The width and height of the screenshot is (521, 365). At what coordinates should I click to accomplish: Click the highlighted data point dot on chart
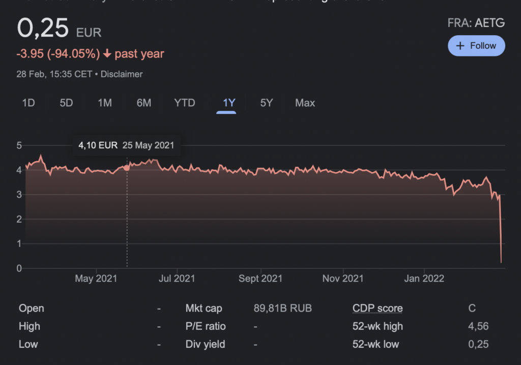127,168
